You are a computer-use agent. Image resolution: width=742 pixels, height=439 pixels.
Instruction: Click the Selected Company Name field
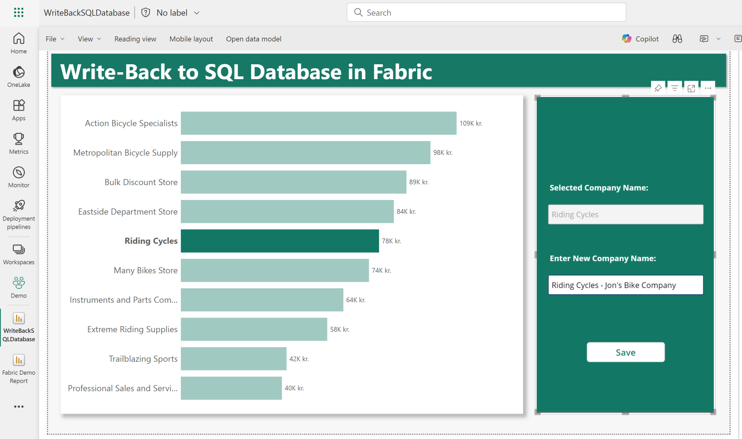coord(625,214)
